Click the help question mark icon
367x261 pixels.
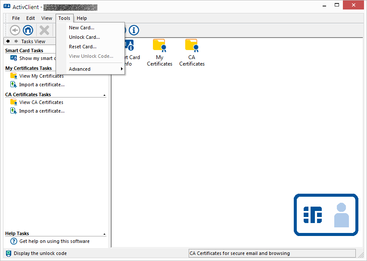(14, 241)
